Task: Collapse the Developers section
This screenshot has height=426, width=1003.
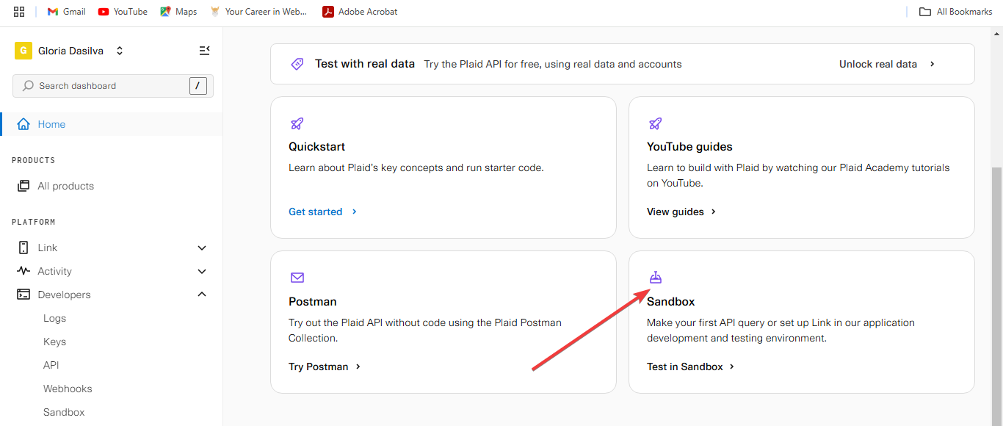Action: point(202,294)
